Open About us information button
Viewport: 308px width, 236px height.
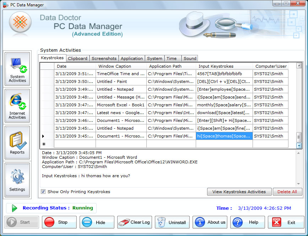point(210,222)
